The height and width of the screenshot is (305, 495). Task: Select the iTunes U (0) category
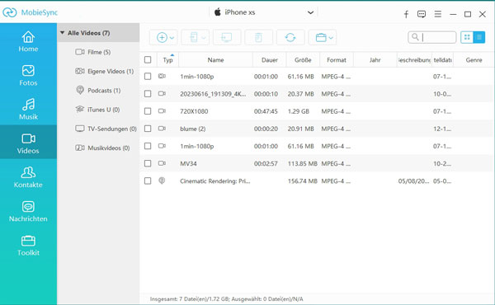98,110
